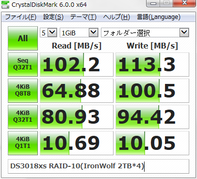Run all benchmarks with the All button
This screenshot has height=179, width=197.
23,38
